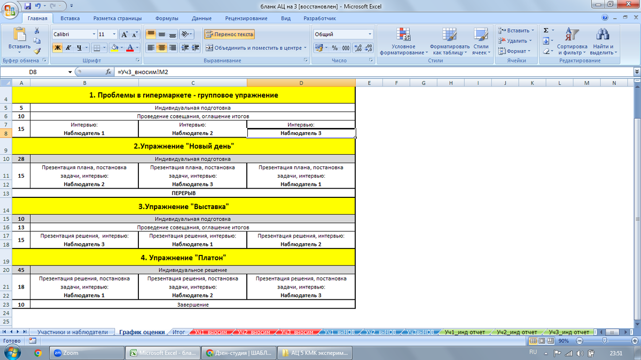Decrease indent icon in alignment group

coord(186,47)
